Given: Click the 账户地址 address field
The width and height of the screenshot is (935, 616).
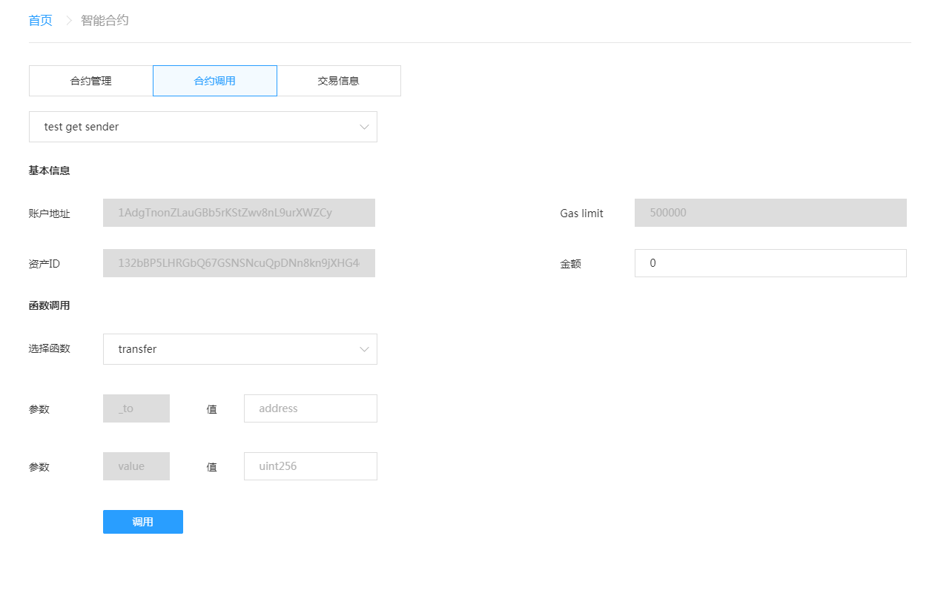Looking at the screenshot, I should pyautogui.click(x=239, y=213).
